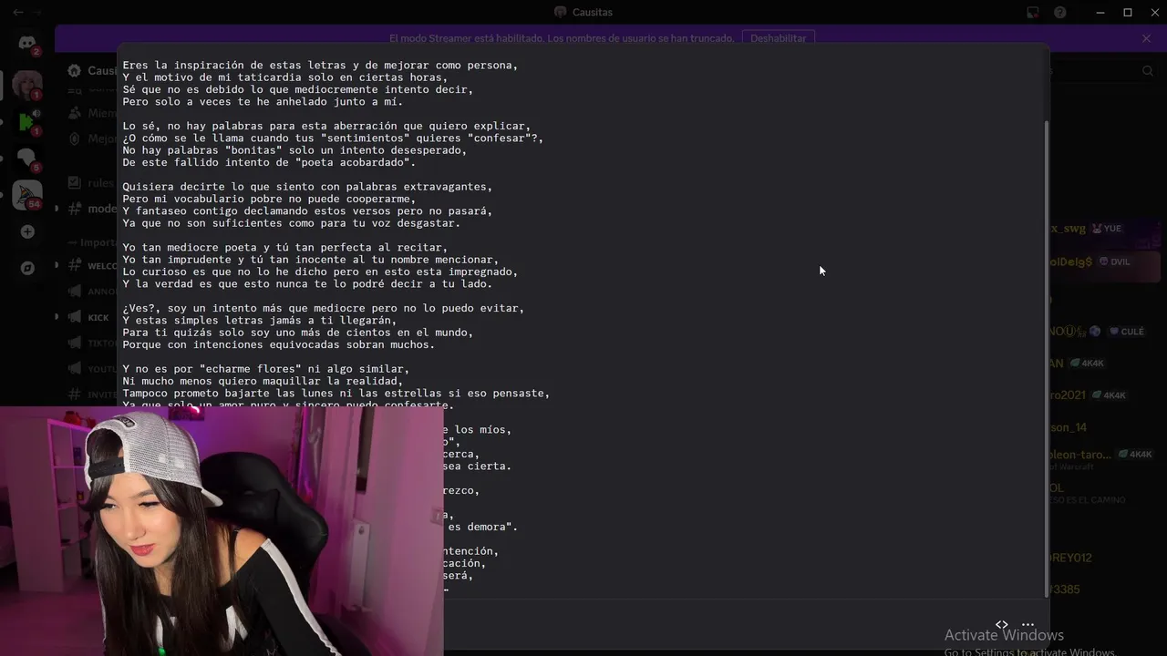Viewport: 1167px width, 656px height.
Task: Click the streamer mode enabled message text
Action: click(562, 38)
